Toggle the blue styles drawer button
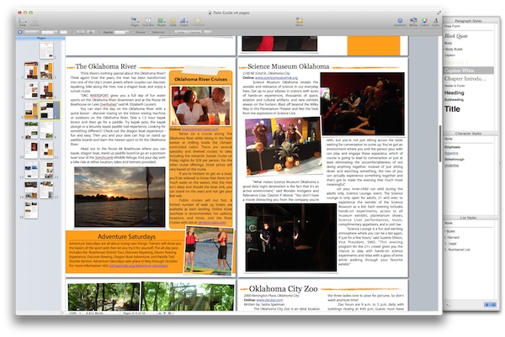Viewport: 505px width, 337px height. point(20,32)
